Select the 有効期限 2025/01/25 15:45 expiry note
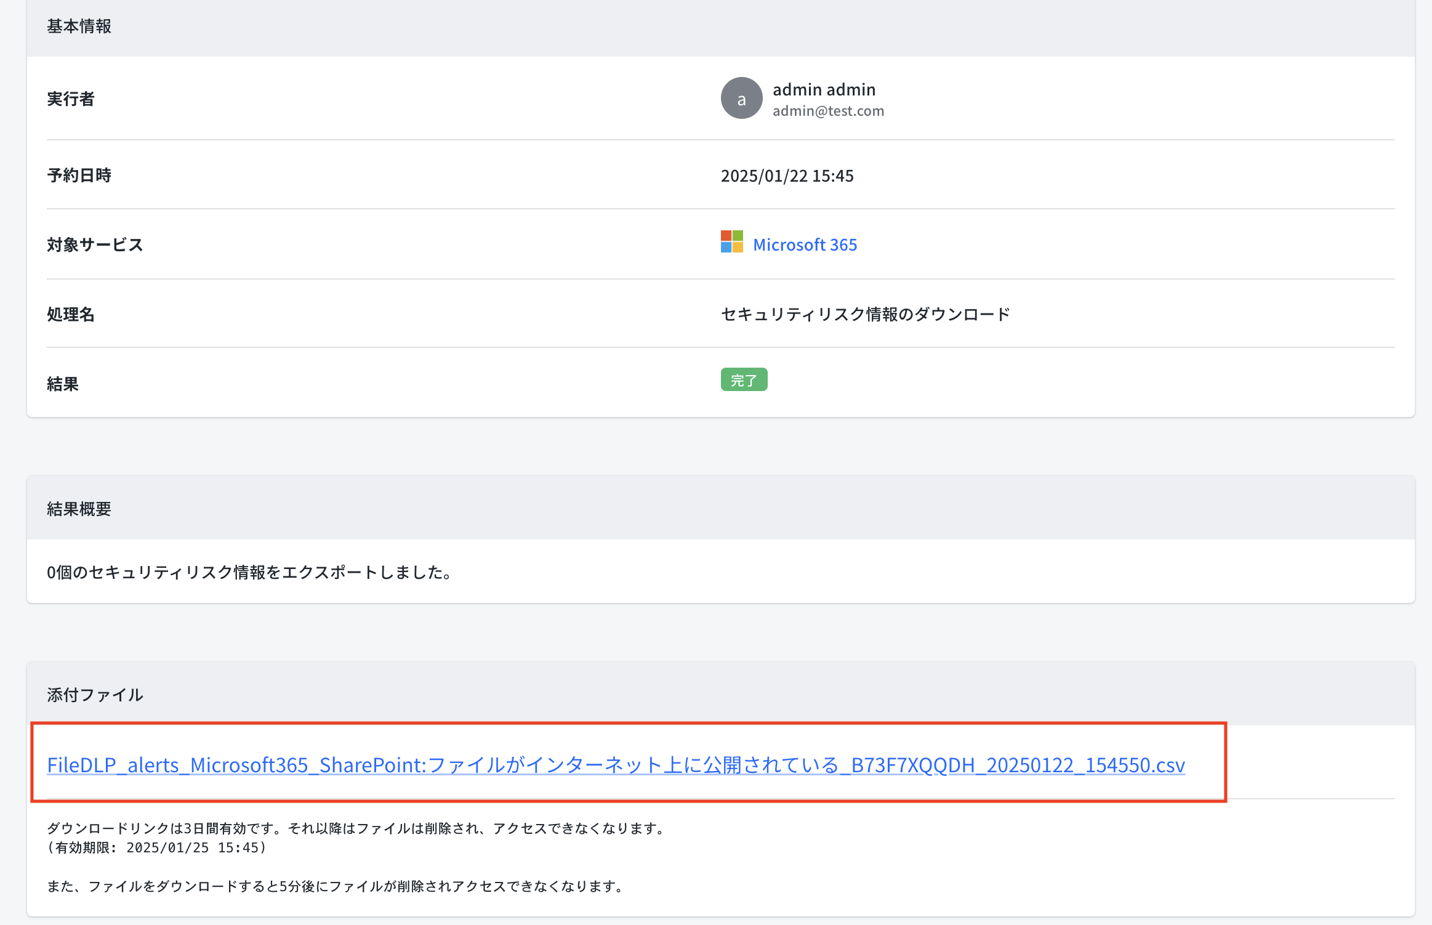This screenshot has width=1432, height=925. pyautogui.click(x=157, y=847)
